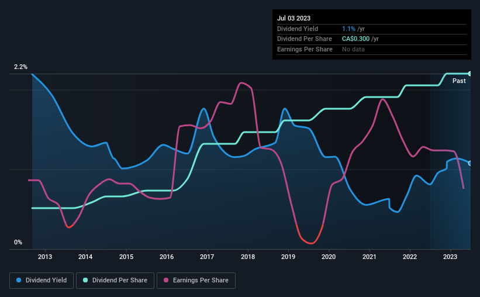This screenshot has height=297, width=480.
Task: Click the 2.2% y-axis label
Action: [20, 67]
